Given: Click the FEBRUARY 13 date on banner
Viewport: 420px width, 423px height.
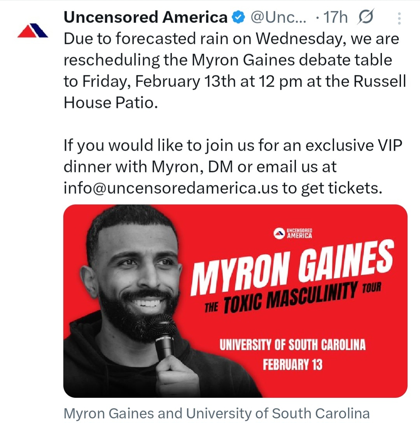Looking at the screenshot, I should (x=292, y=365).
